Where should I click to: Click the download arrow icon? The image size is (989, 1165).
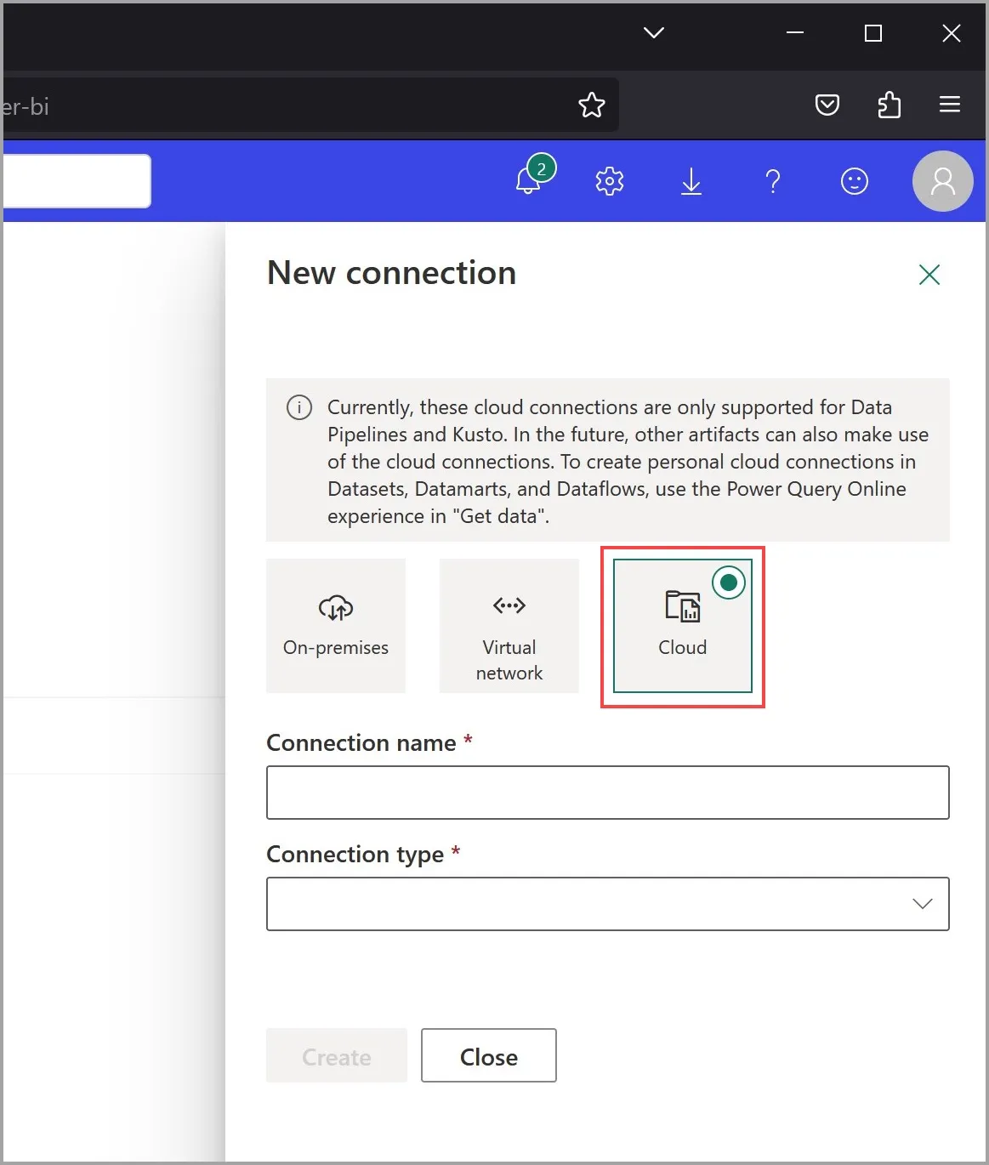pos(691,181)
